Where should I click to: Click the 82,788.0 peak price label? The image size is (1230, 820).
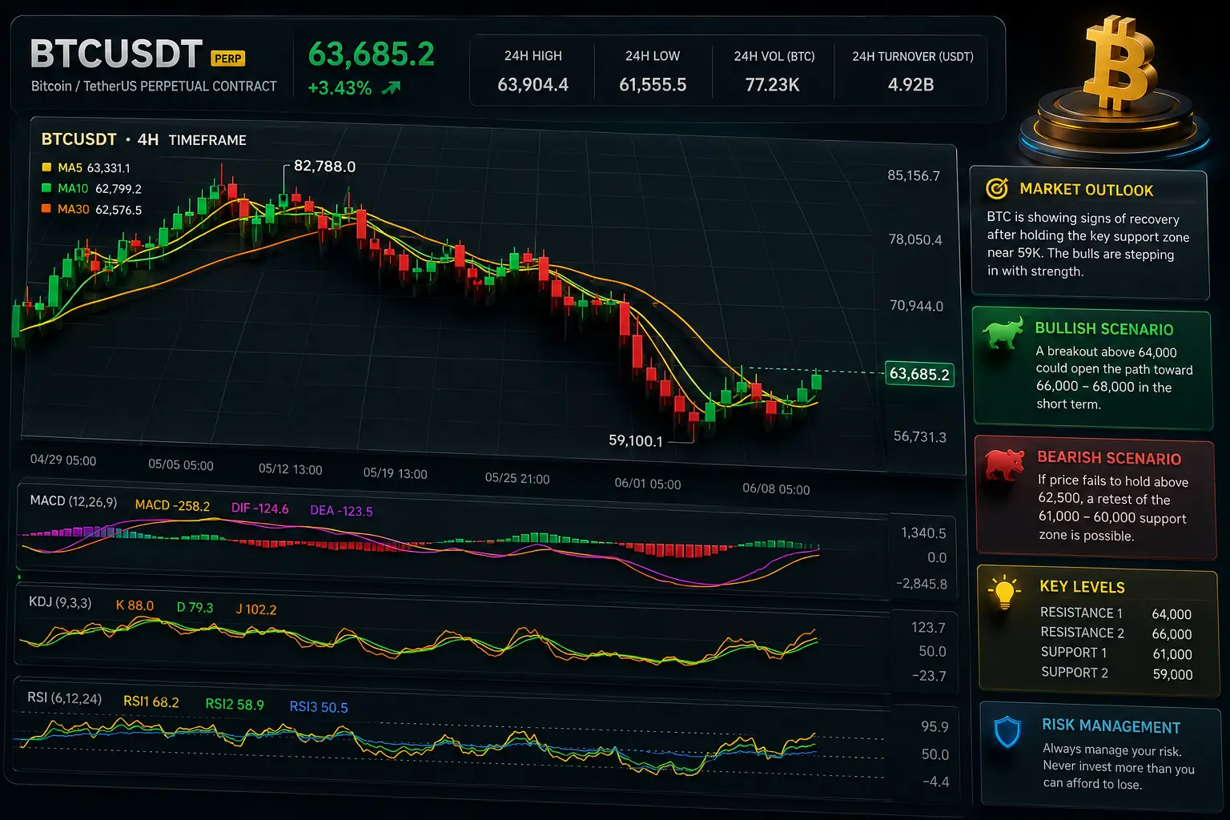pos(324,167)
